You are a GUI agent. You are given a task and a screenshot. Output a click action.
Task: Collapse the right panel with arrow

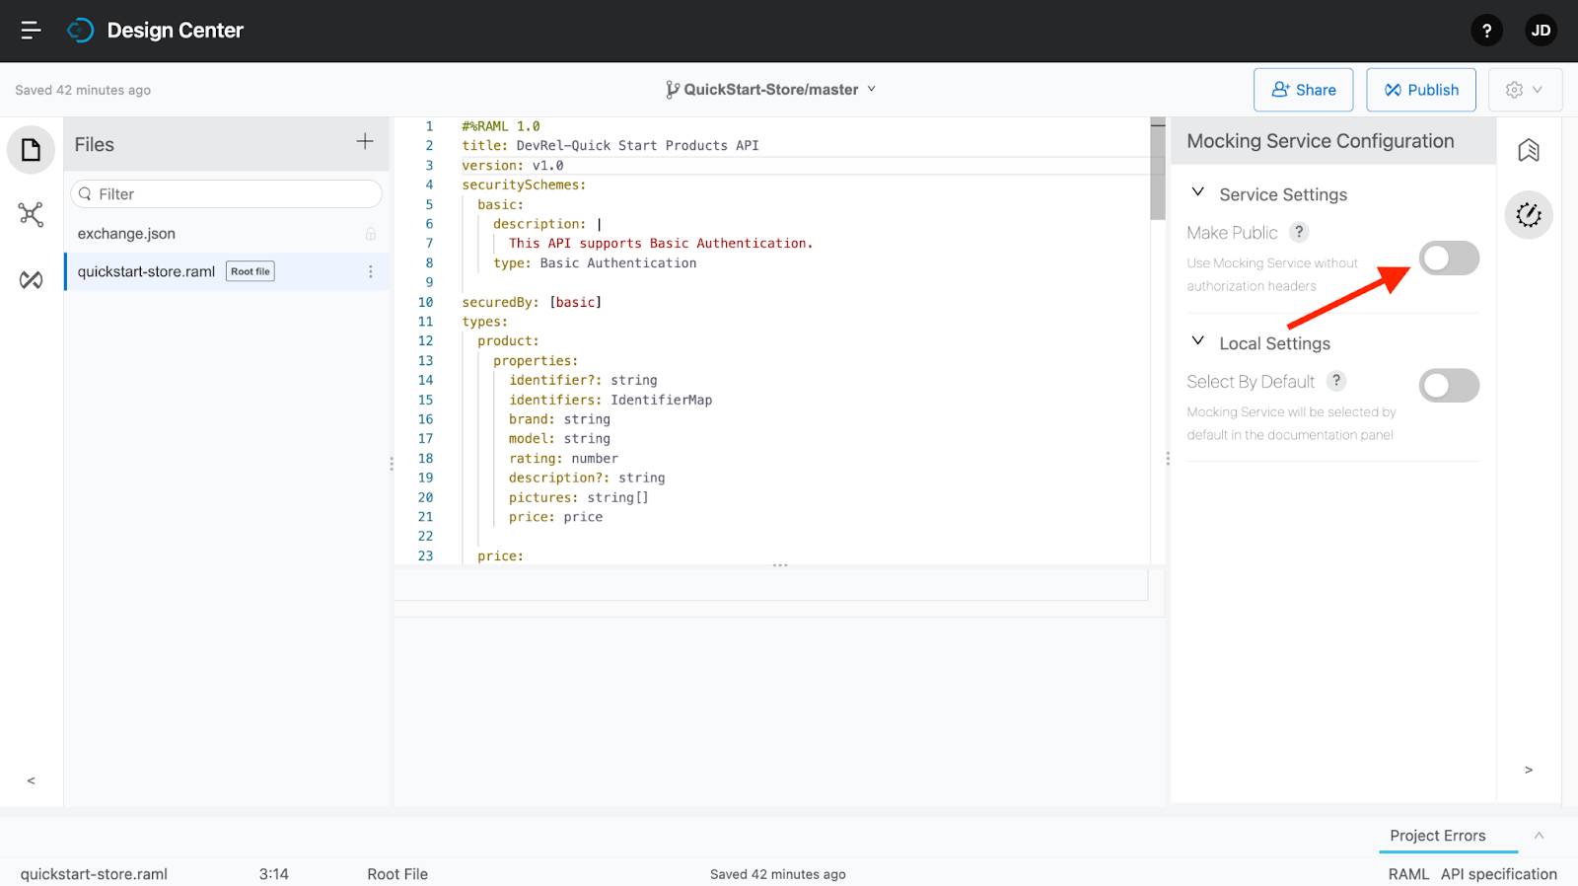click(1529, 770)
